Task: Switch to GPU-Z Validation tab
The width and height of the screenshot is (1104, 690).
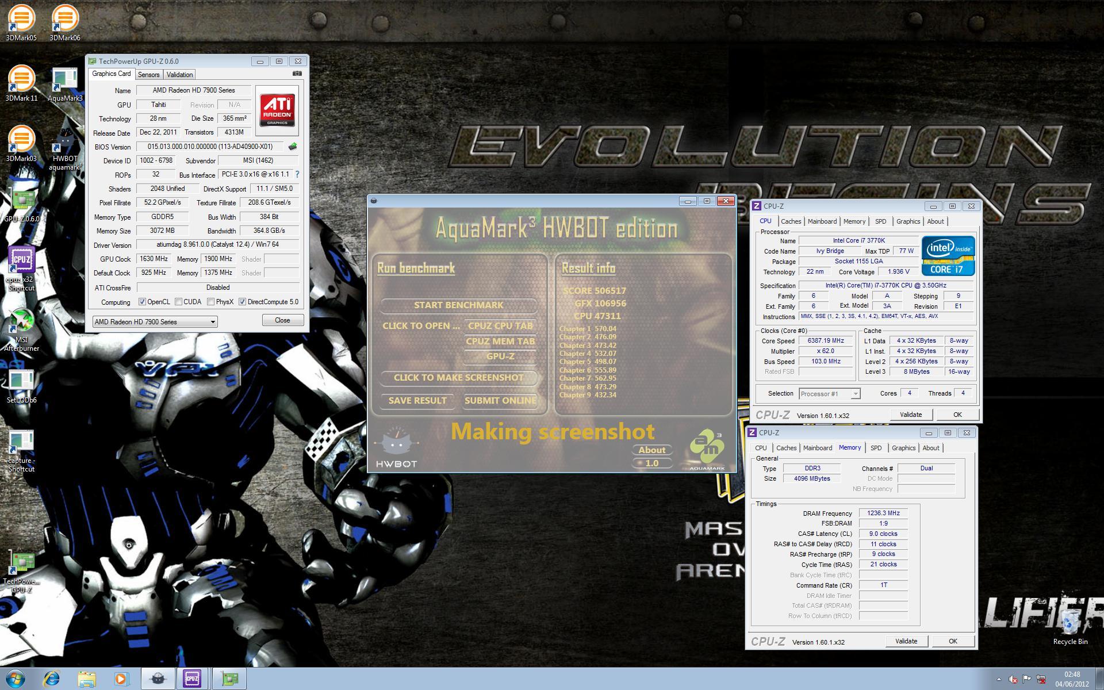Action: tap(179, 75)
